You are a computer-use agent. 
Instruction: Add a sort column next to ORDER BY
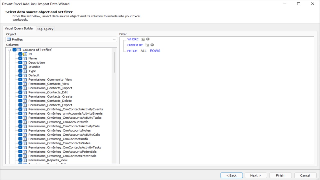tap(147, 45)
